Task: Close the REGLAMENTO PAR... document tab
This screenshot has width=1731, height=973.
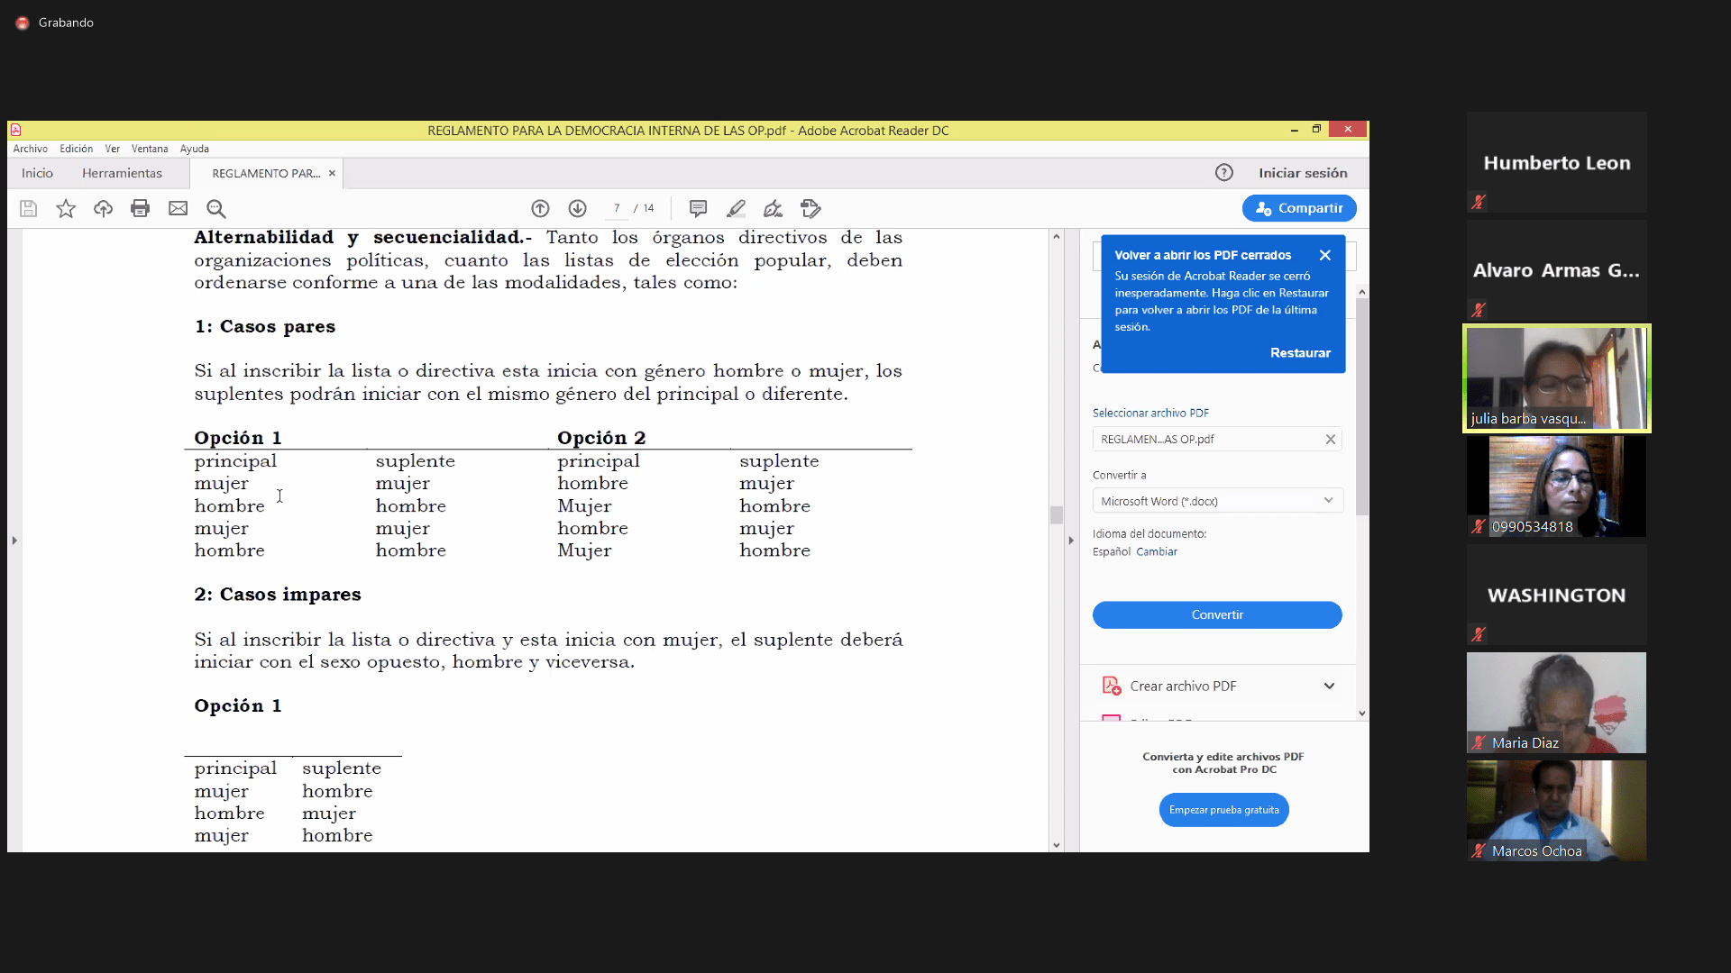Action: (332, 173)
